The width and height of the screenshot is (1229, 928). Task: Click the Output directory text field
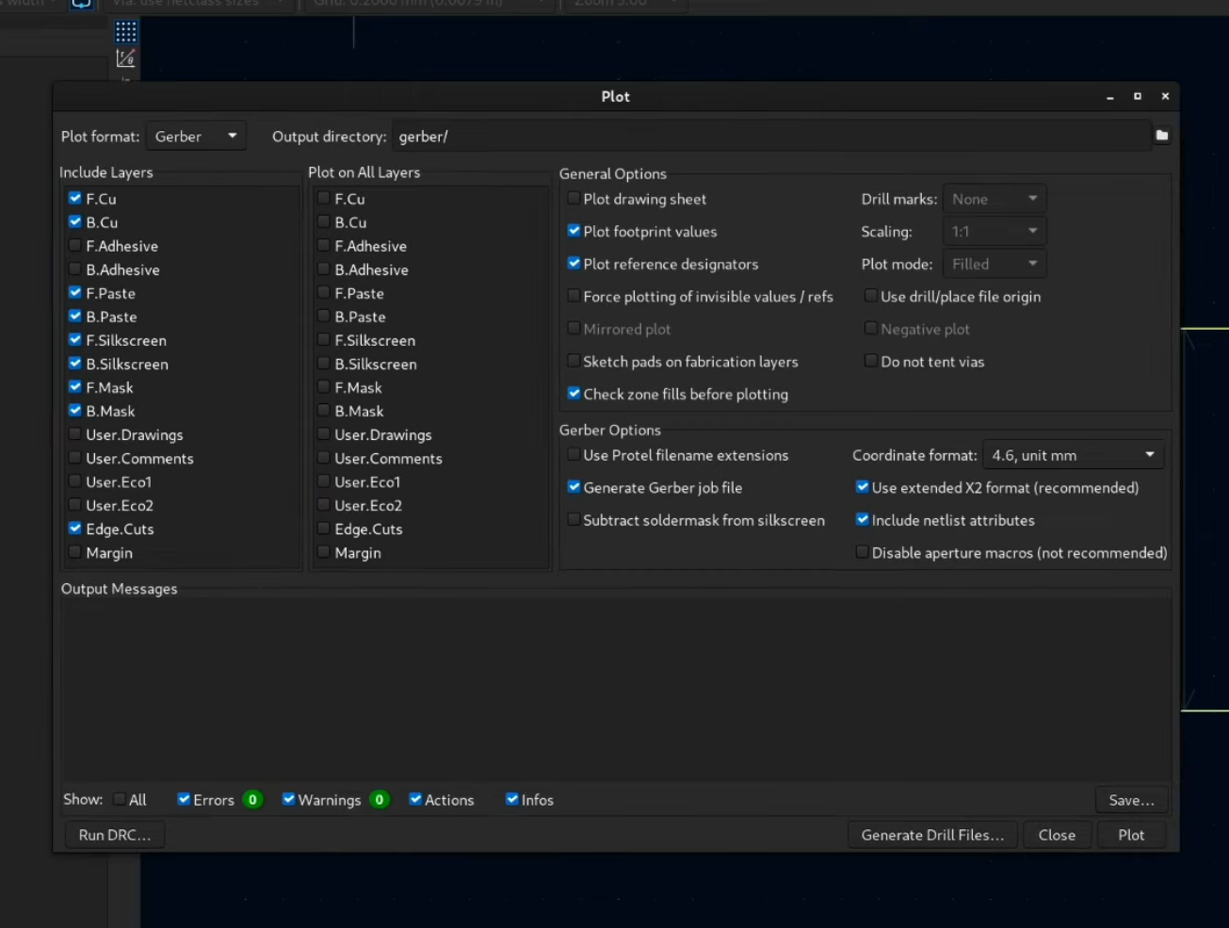[771, 137]
